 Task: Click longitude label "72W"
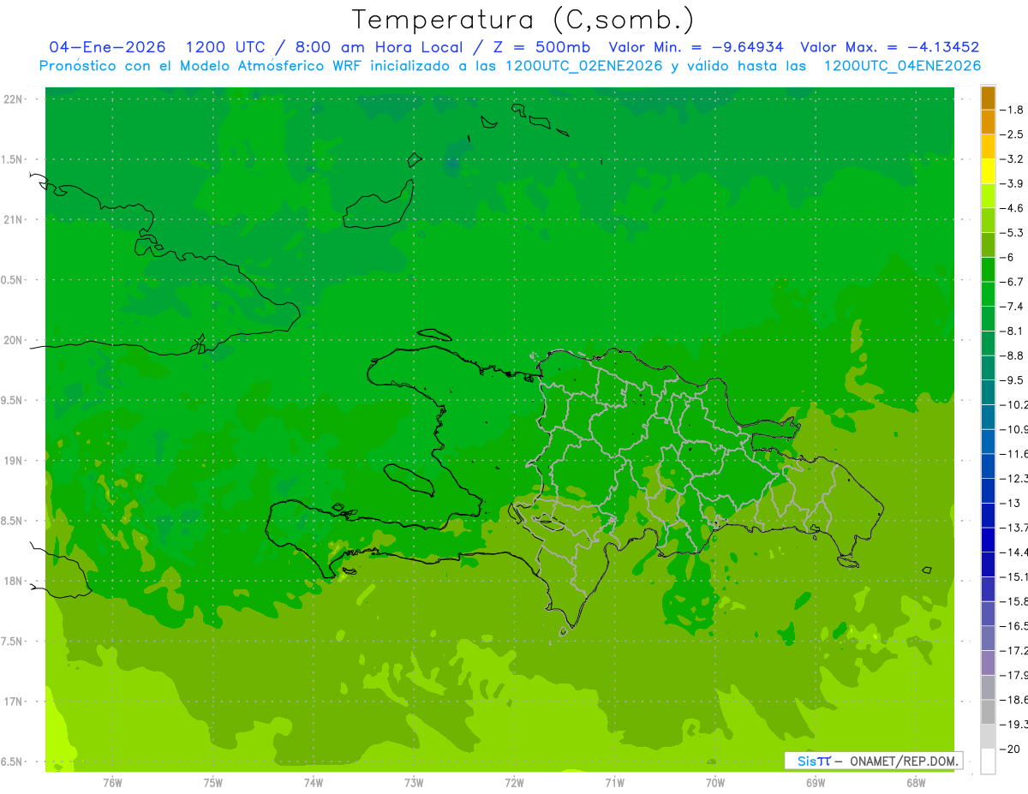(x=514, y=782)
